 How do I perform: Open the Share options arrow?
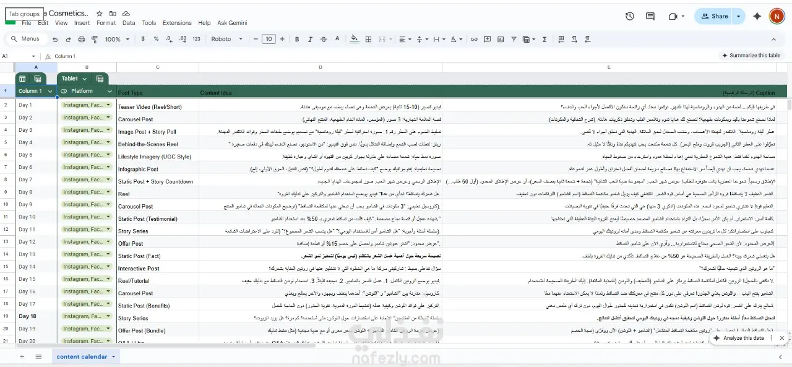(x=738, y=16)
